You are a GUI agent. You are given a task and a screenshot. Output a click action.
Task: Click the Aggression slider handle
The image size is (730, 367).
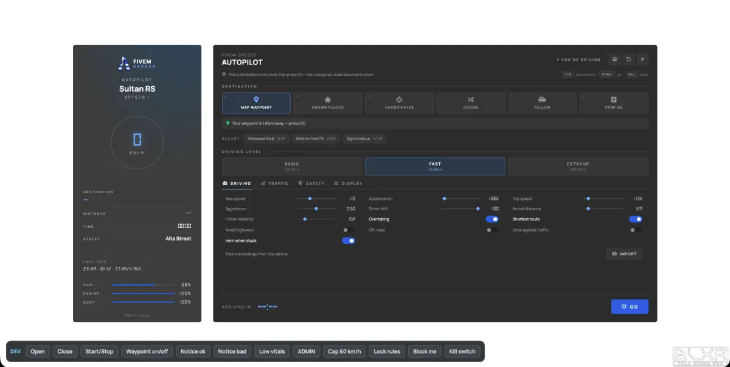316,208
